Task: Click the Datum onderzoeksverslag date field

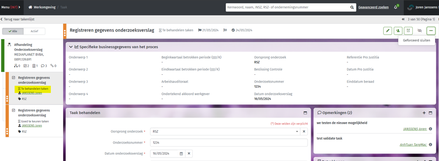Action: [164, 154]
